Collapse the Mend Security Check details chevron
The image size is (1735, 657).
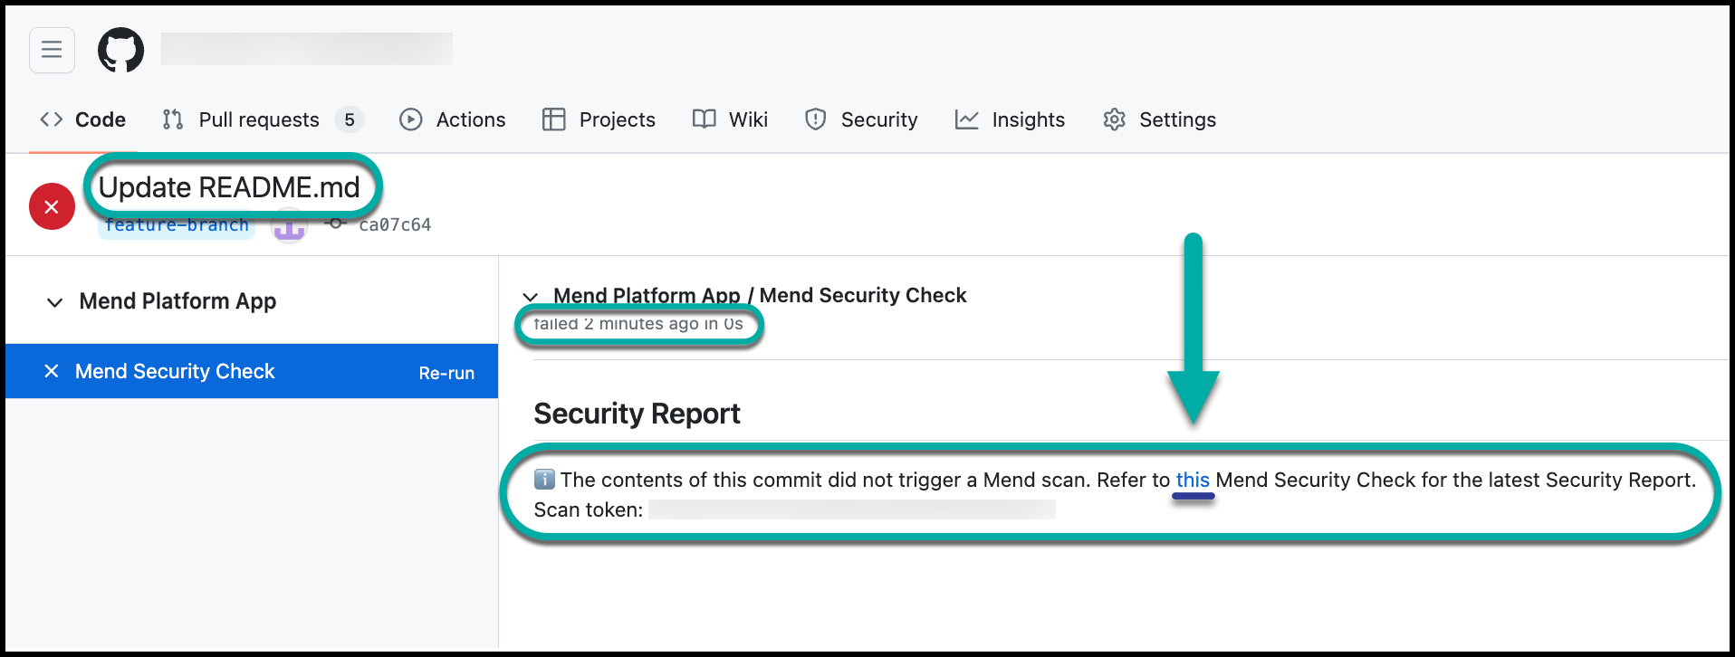tap(531, 297)
